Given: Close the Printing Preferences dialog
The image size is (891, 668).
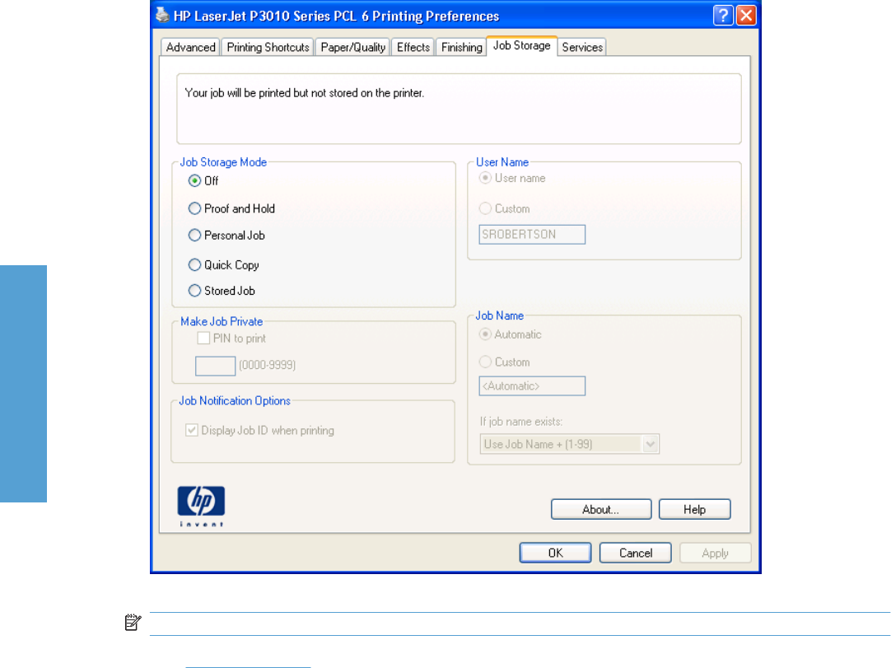Looking at the screenshot, I should [x=746, y=16].
